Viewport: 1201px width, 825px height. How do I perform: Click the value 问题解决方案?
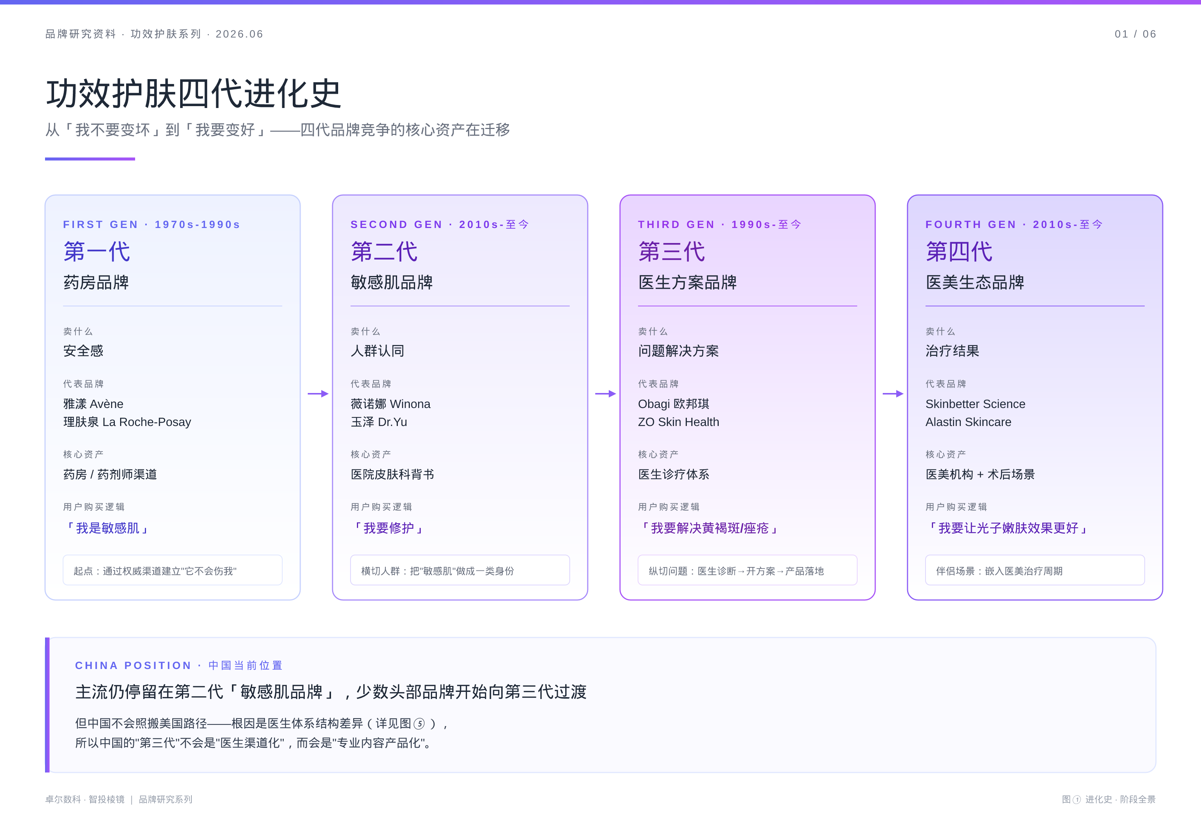[x=679, y=351]
